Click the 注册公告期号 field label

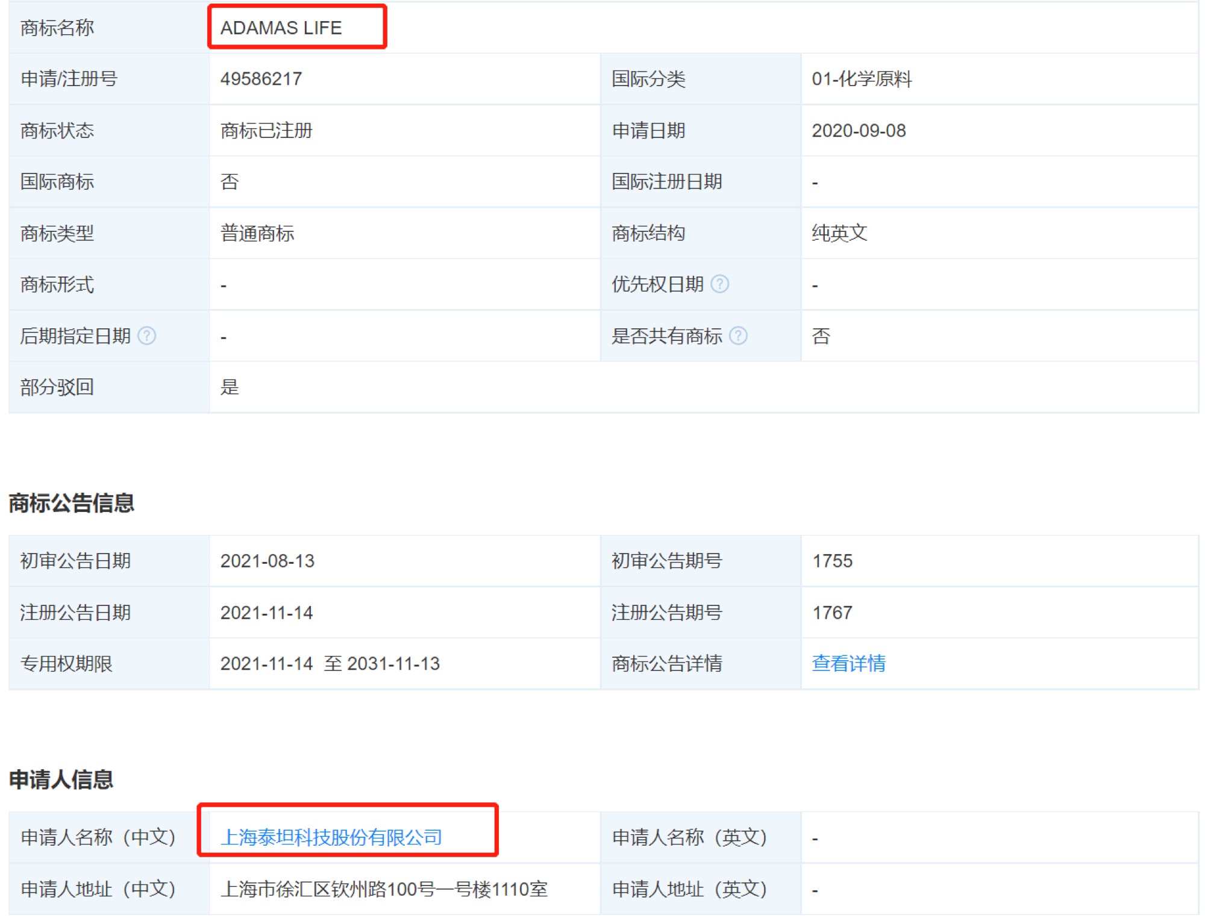(667, 613)
